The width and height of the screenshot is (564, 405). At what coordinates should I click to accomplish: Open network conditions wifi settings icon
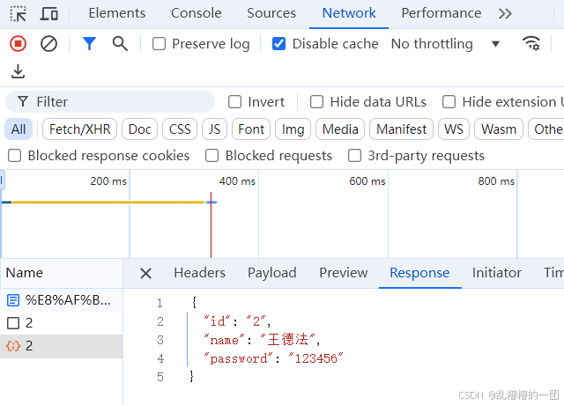pos(531,43)
